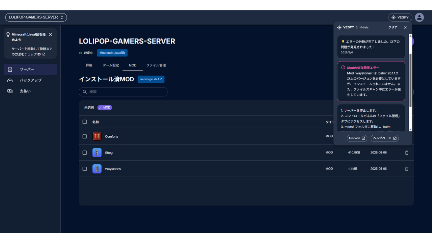Screen dimensions: 432x243
Task: Click the magnifier icon in search box
Action: pyautogui.click(x=85, y=92)
